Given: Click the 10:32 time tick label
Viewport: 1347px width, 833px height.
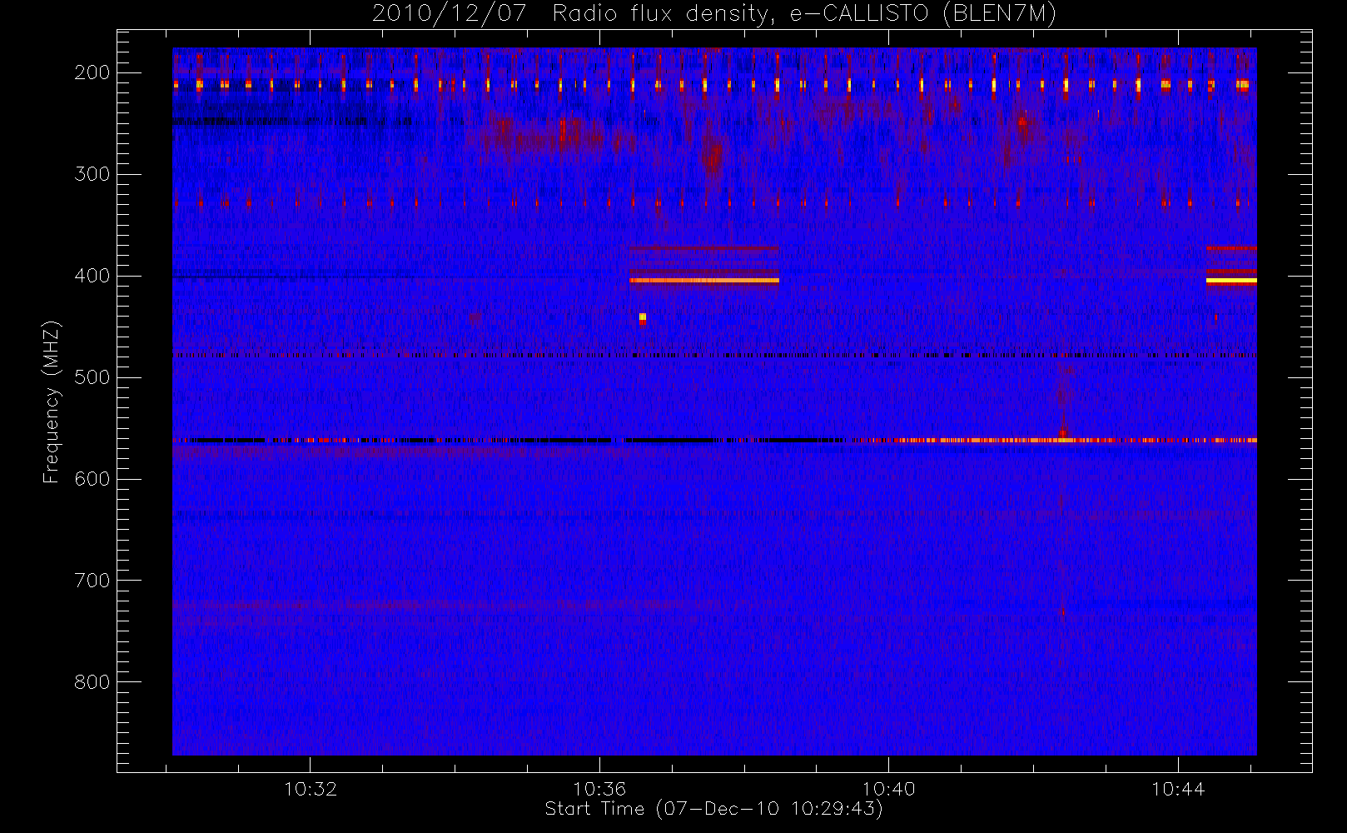Looking at the screenshot, I should pos(311,789).
